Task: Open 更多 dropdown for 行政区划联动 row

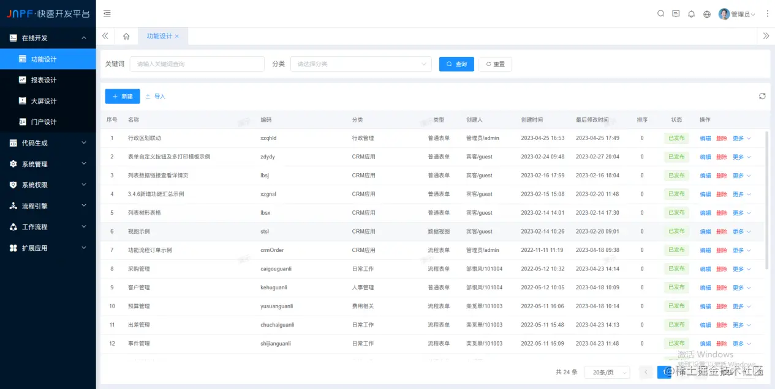Action: 741,138
